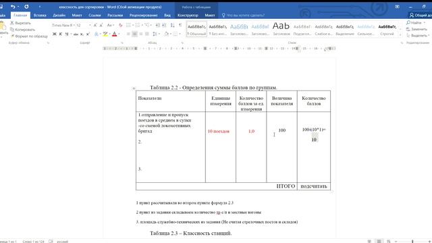This screenshot has height=243, width=432.
Task: Open the line spacing dropdown
Action: coord(156,34)
